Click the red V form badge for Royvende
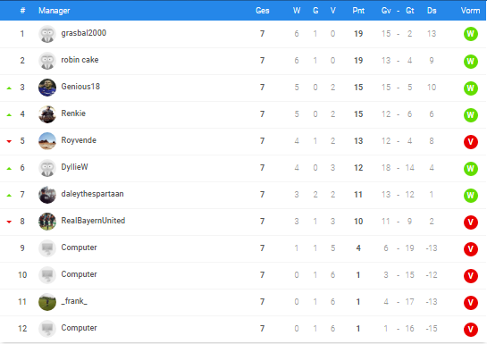 (x=471, y=141)
